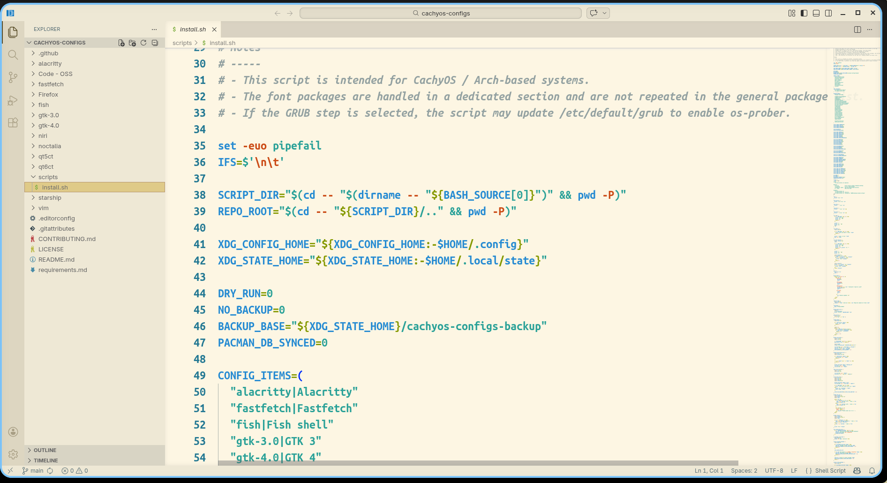Screen dimensions: 887x483
Task: Click the install.sh breadcrumb segment
Action: [x=222, y=43]
